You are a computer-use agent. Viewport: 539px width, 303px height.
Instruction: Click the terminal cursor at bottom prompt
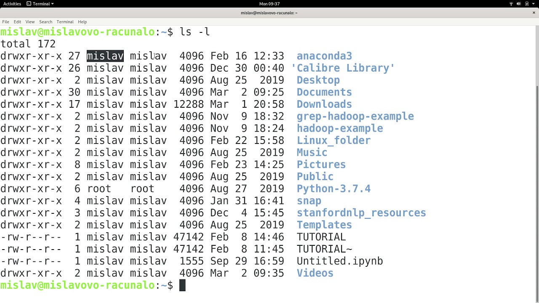(x=182, y=285)
